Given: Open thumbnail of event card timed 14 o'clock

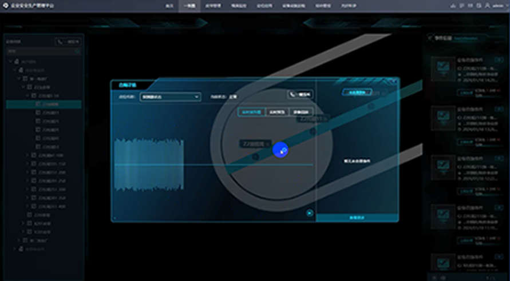Looking at the screenshot, I should click(444, 69).
